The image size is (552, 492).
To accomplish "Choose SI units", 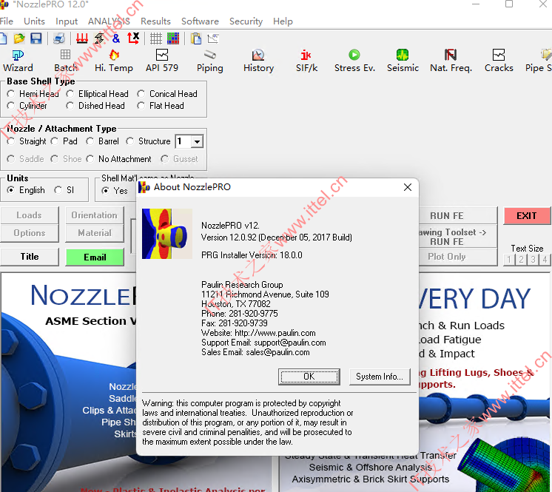I will [x=64, y=190].
